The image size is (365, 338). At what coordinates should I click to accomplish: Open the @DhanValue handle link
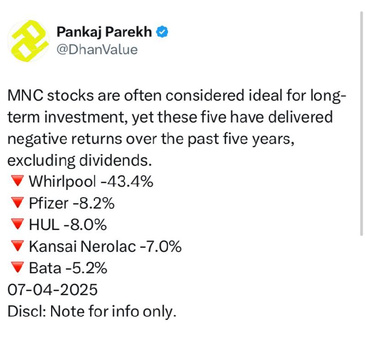97,50
